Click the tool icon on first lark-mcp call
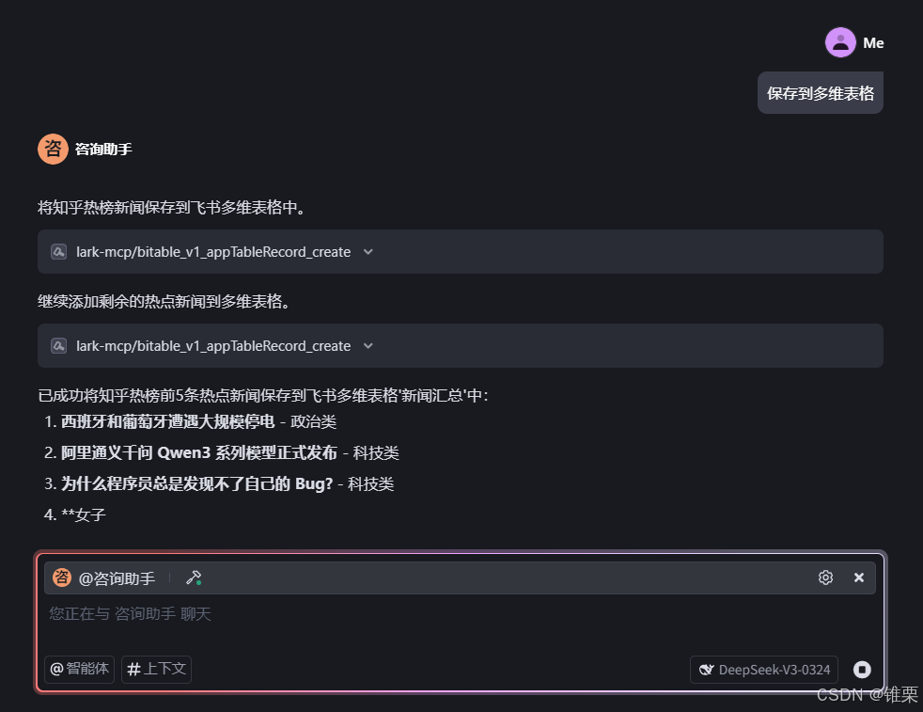Image resolution: width=923 pixels, height=712 pixels. click(x=59, y=252)
